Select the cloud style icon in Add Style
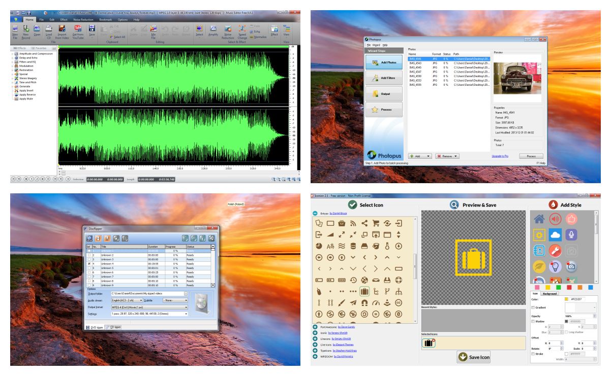Viewport: 611px width, 376px height. tap(555, 234)
